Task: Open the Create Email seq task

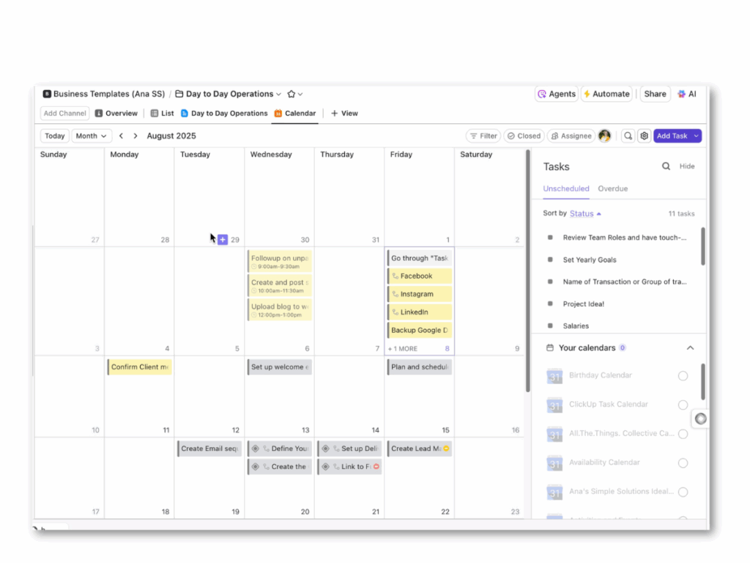Action: 209,449
